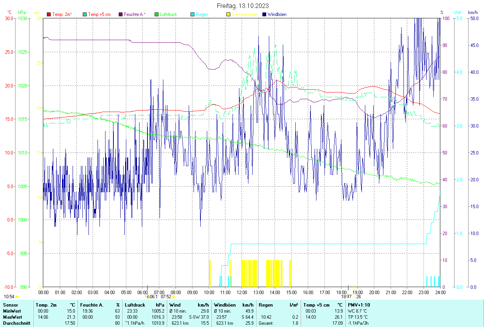The image size is (484, 327).
Task: Click the 'km/h' unit label on the right axis
Action: coord(473,12)
